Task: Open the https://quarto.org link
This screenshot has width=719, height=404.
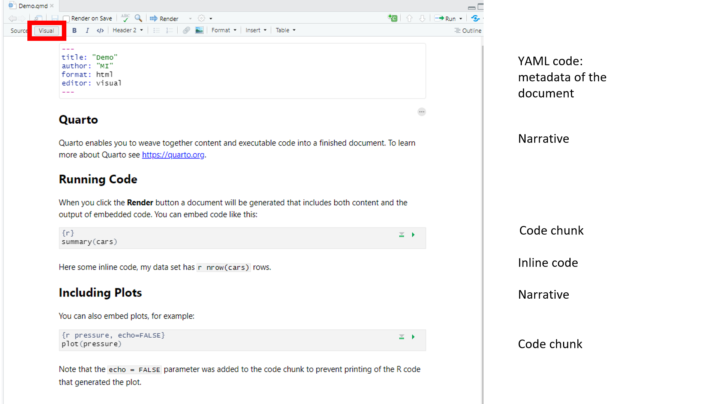Action: pos(173,155)
